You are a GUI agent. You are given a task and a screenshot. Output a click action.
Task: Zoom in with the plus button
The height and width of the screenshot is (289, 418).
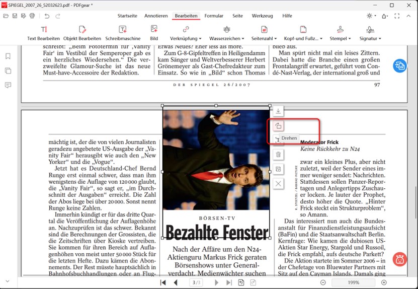[x=384, y=282]
